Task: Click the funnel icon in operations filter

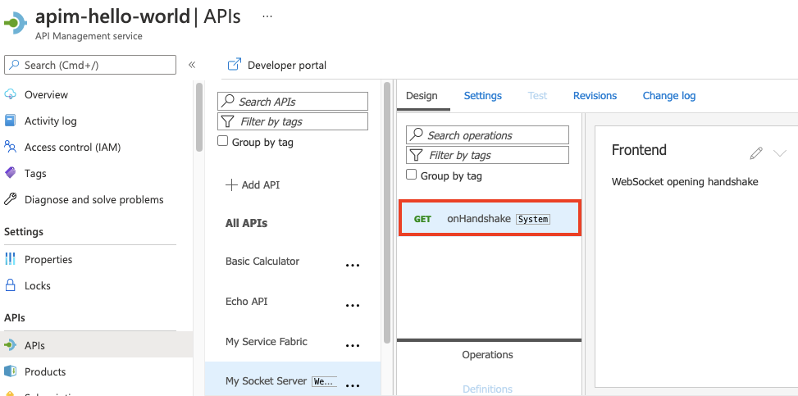Action: pyautogui.click(x=417, y=155)
